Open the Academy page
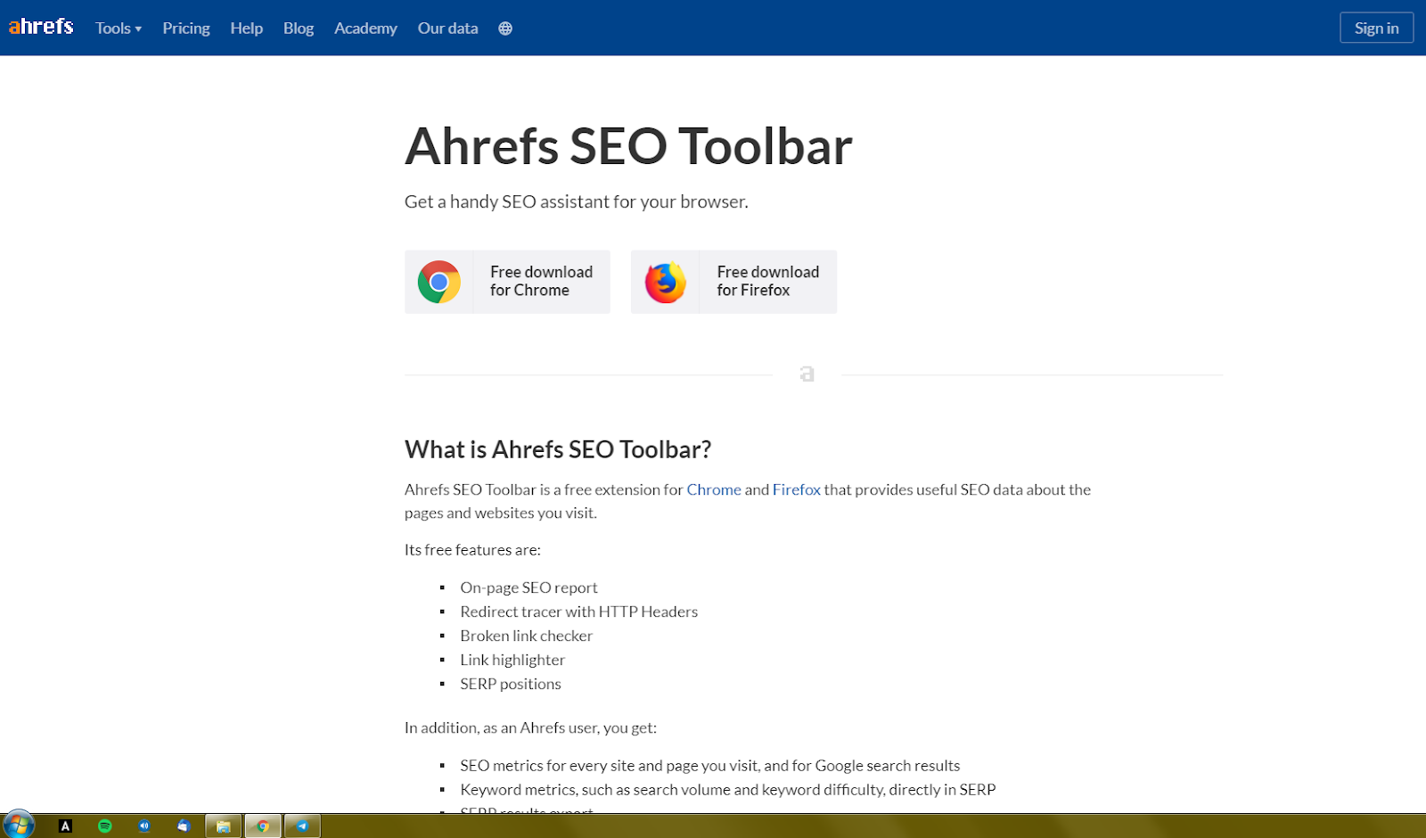The height and width of the screenshot is (838, 1426). coord(365,29)
